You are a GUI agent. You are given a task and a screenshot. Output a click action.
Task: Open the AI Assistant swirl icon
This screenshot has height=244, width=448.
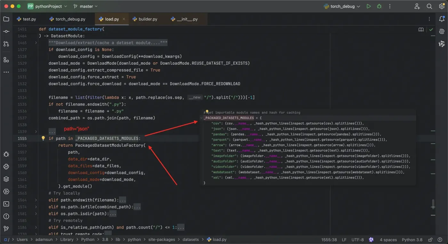click(x=442, y=31)
